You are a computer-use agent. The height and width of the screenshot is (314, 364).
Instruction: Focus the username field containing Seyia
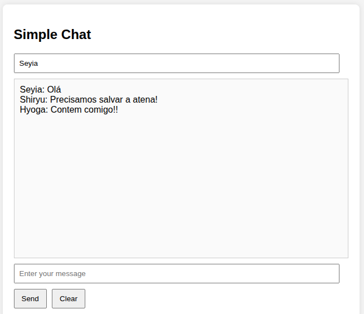tap(177, 63)
